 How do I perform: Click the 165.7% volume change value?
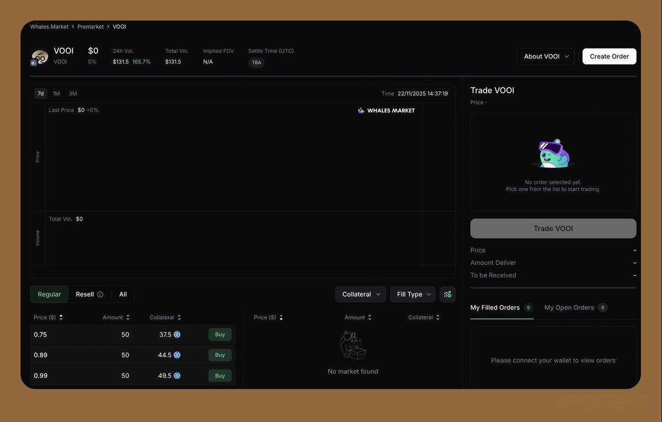[141, 62]
